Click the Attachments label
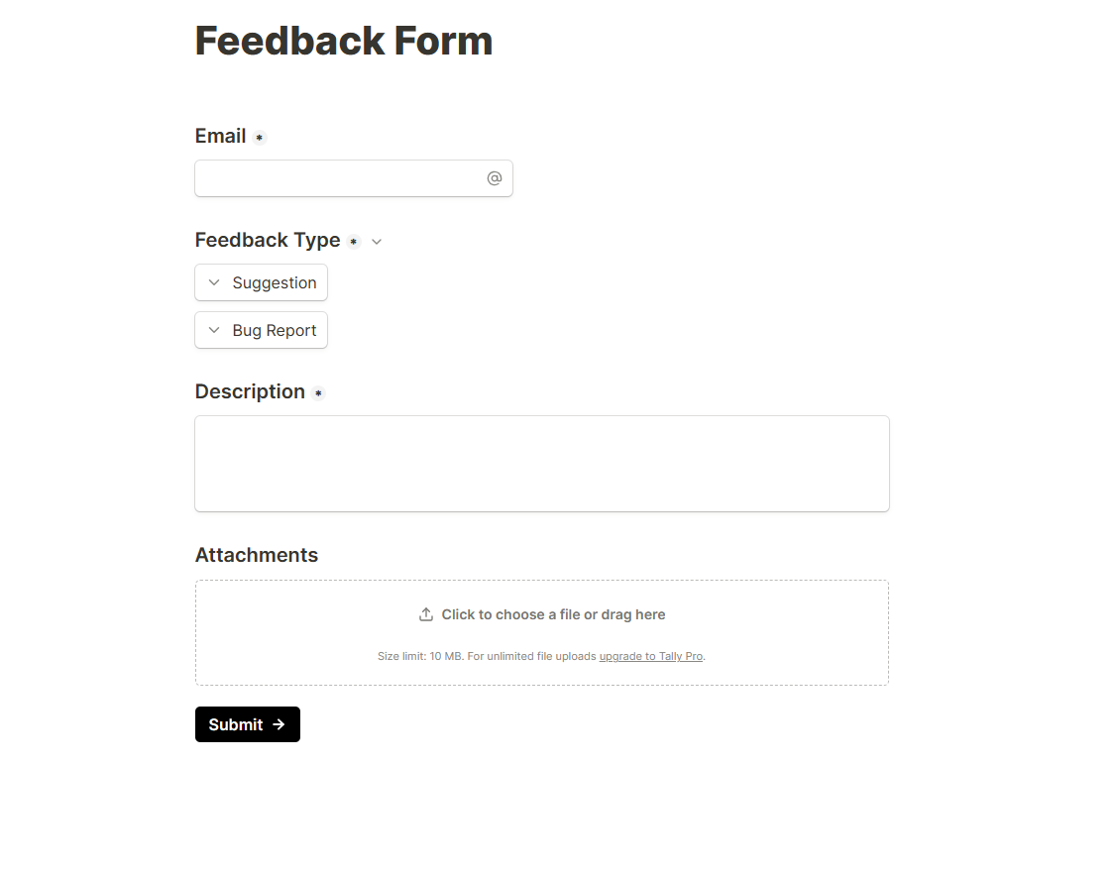This screenshot has width=1117, height=873. point(257,555)
